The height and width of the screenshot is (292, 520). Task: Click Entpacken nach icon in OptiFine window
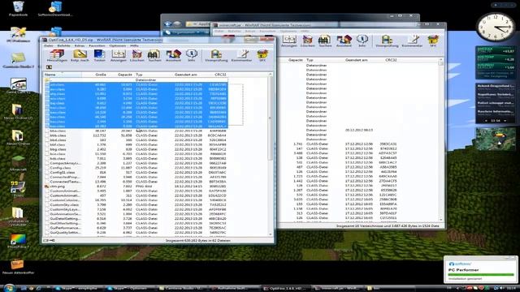coord(80,55)
